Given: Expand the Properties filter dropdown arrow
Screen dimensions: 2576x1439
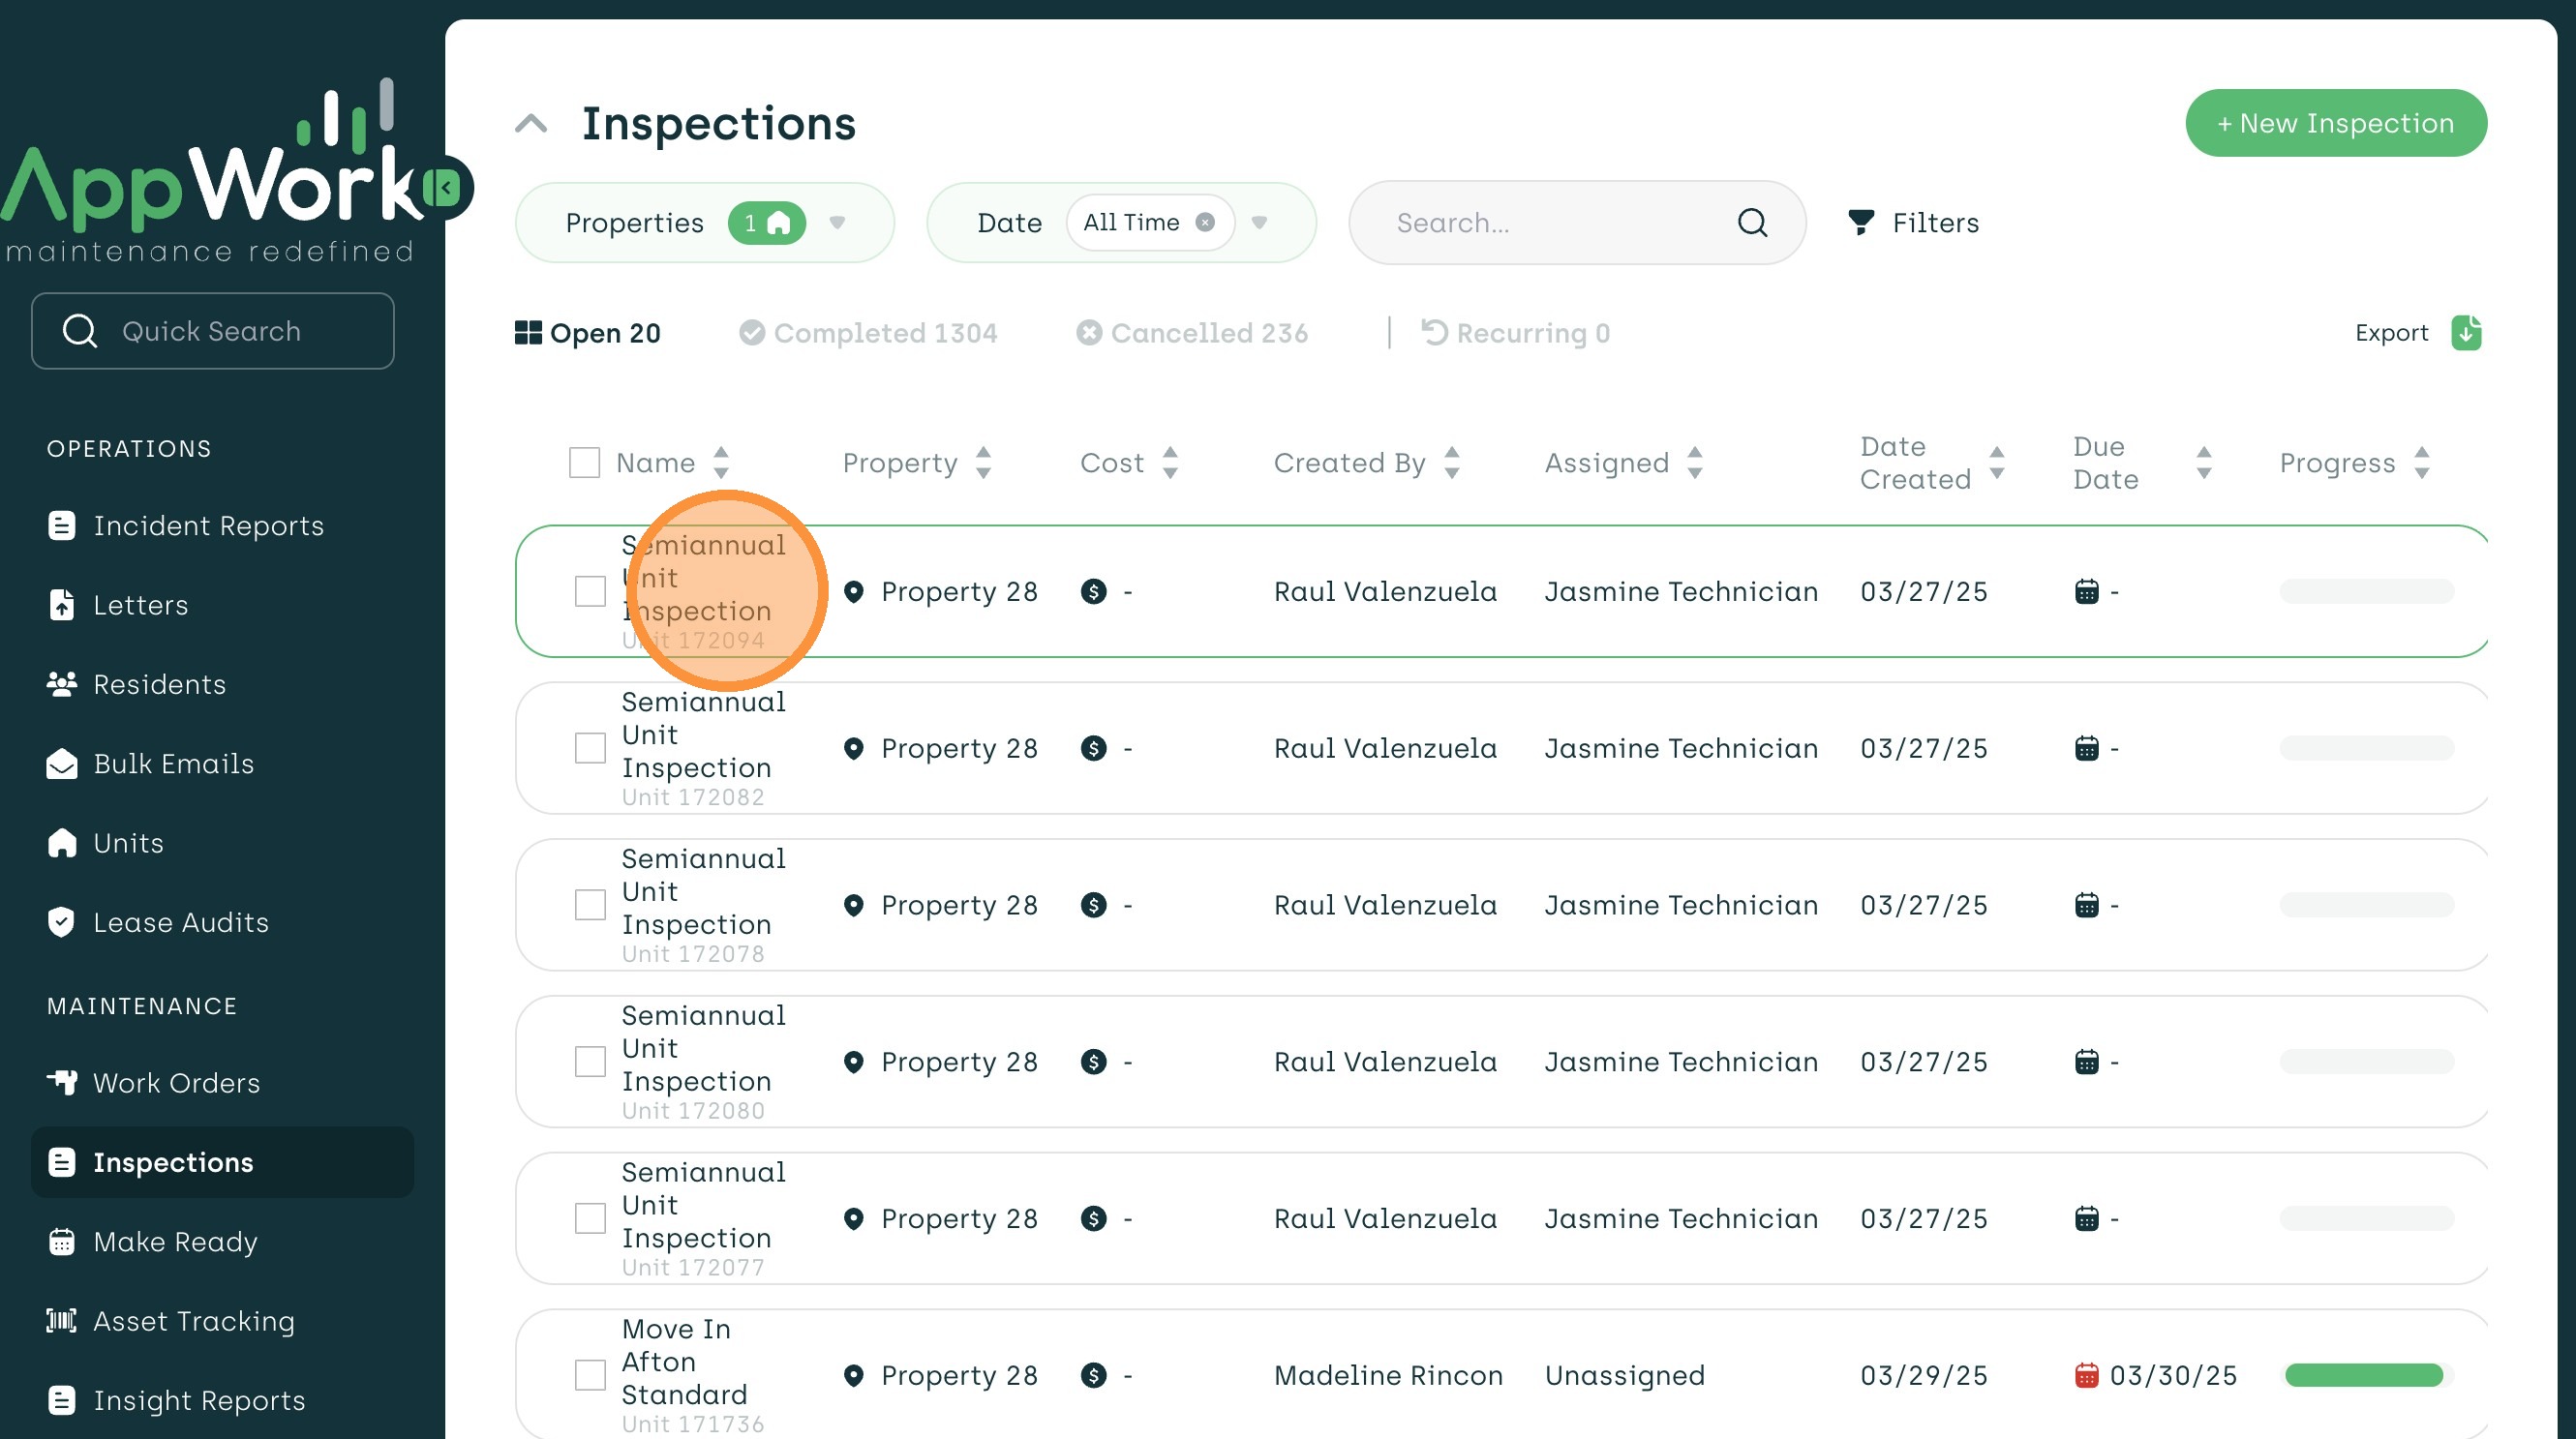Looking at the screenshot, I should (838, 222).
